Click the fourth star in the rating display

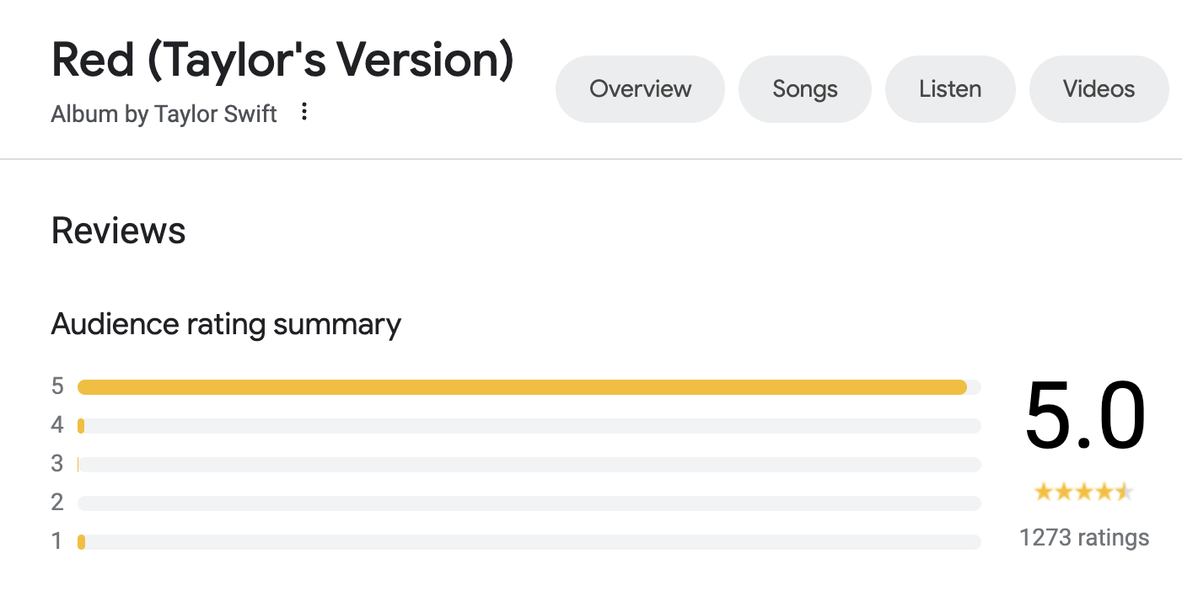tap(1106, 491)
